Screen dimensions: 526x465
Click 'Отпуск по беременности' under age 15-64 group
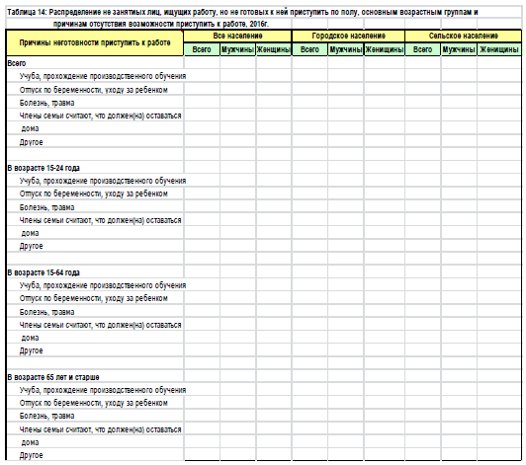94,298
